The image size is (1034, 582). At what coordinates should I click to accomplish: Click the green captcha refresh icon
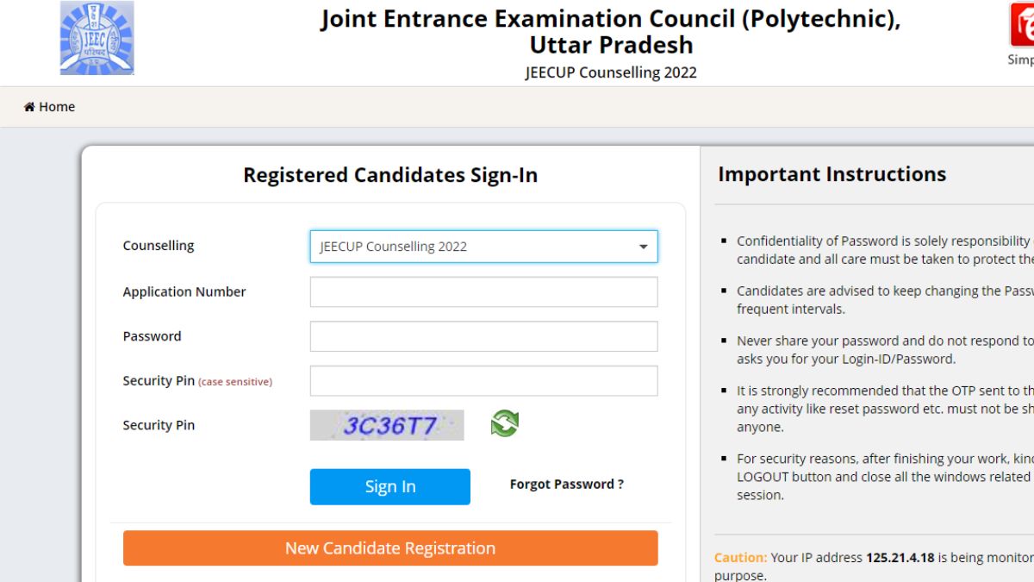coord(504,424)
